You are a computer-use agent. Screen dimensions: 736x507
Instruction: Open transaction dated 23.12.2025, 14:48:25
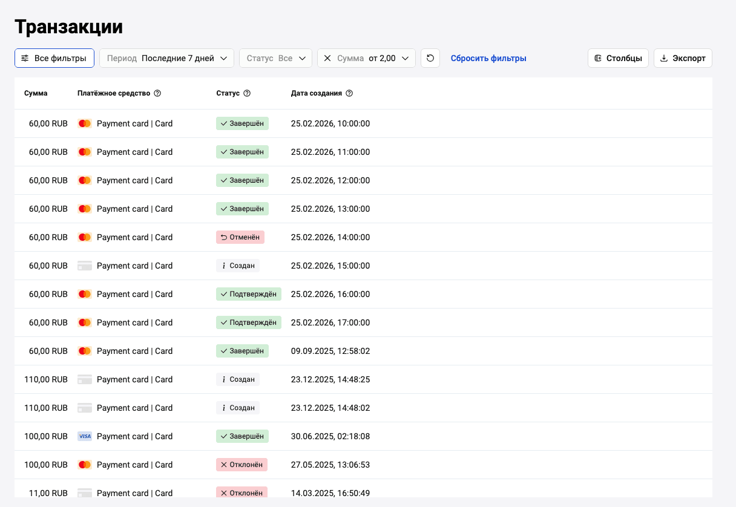point(363,379)
